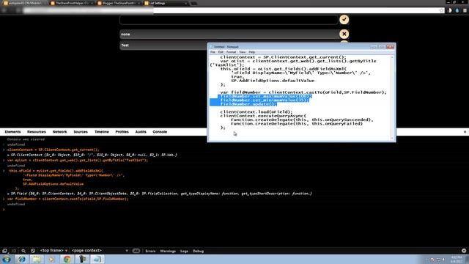Click the X button next to the 'none' row

[344, 34]
